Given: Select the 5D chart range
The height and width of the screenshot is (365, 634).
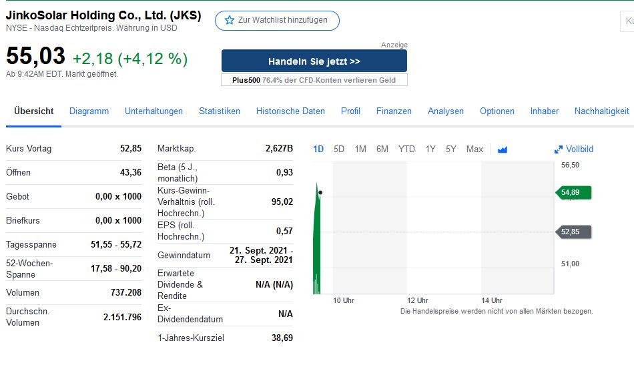Looking at the screenshot, I should [x=339, y=149].
